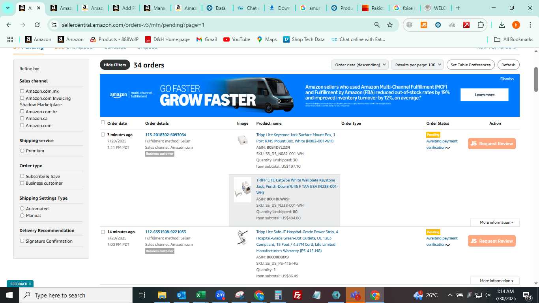Check the Subscribe & Save order type
The height and width of the screenshot is (303, 539).
click(22, 176)
